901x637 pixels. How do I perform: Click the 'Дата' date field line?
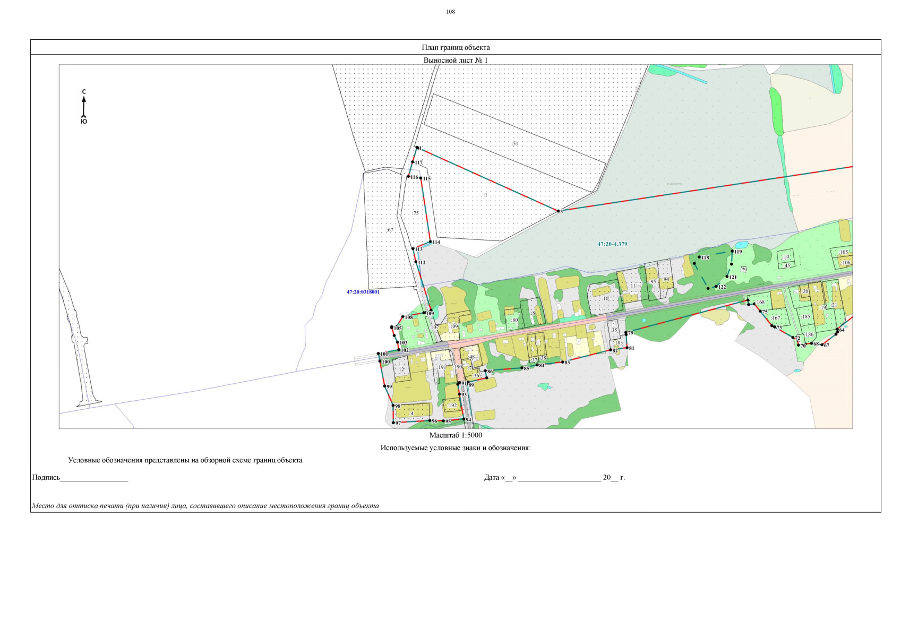(x=559, y=478)
